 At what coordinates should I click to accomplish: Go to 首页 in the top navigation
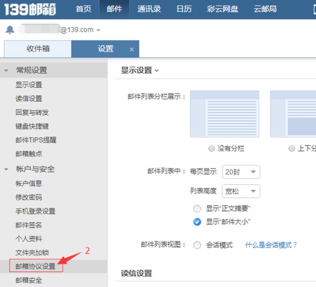(83, 9)
